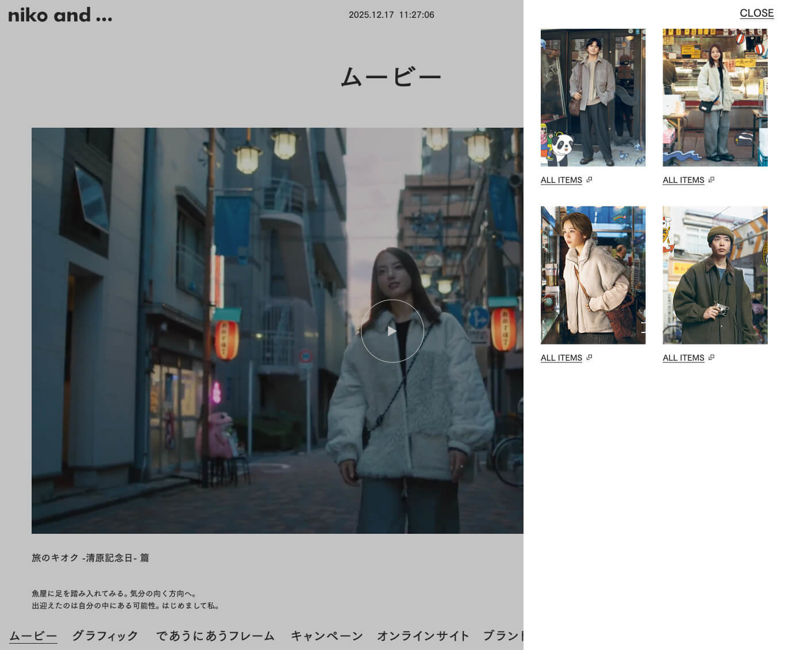The height and width of the screenshot is (650, 785).
Task: Click external-link icon under market stall woman photo
Action: (x=711, y=180)
